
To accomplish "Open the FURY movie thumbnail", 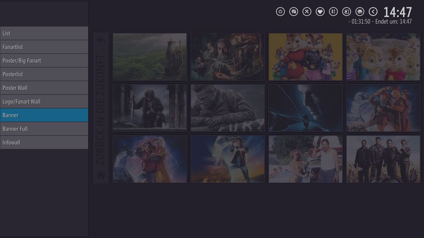I will click(228, 108).
